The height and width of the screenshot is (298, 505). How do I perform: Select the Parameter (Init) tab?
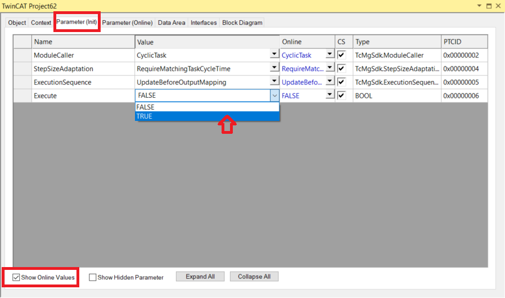coord(76,22)
